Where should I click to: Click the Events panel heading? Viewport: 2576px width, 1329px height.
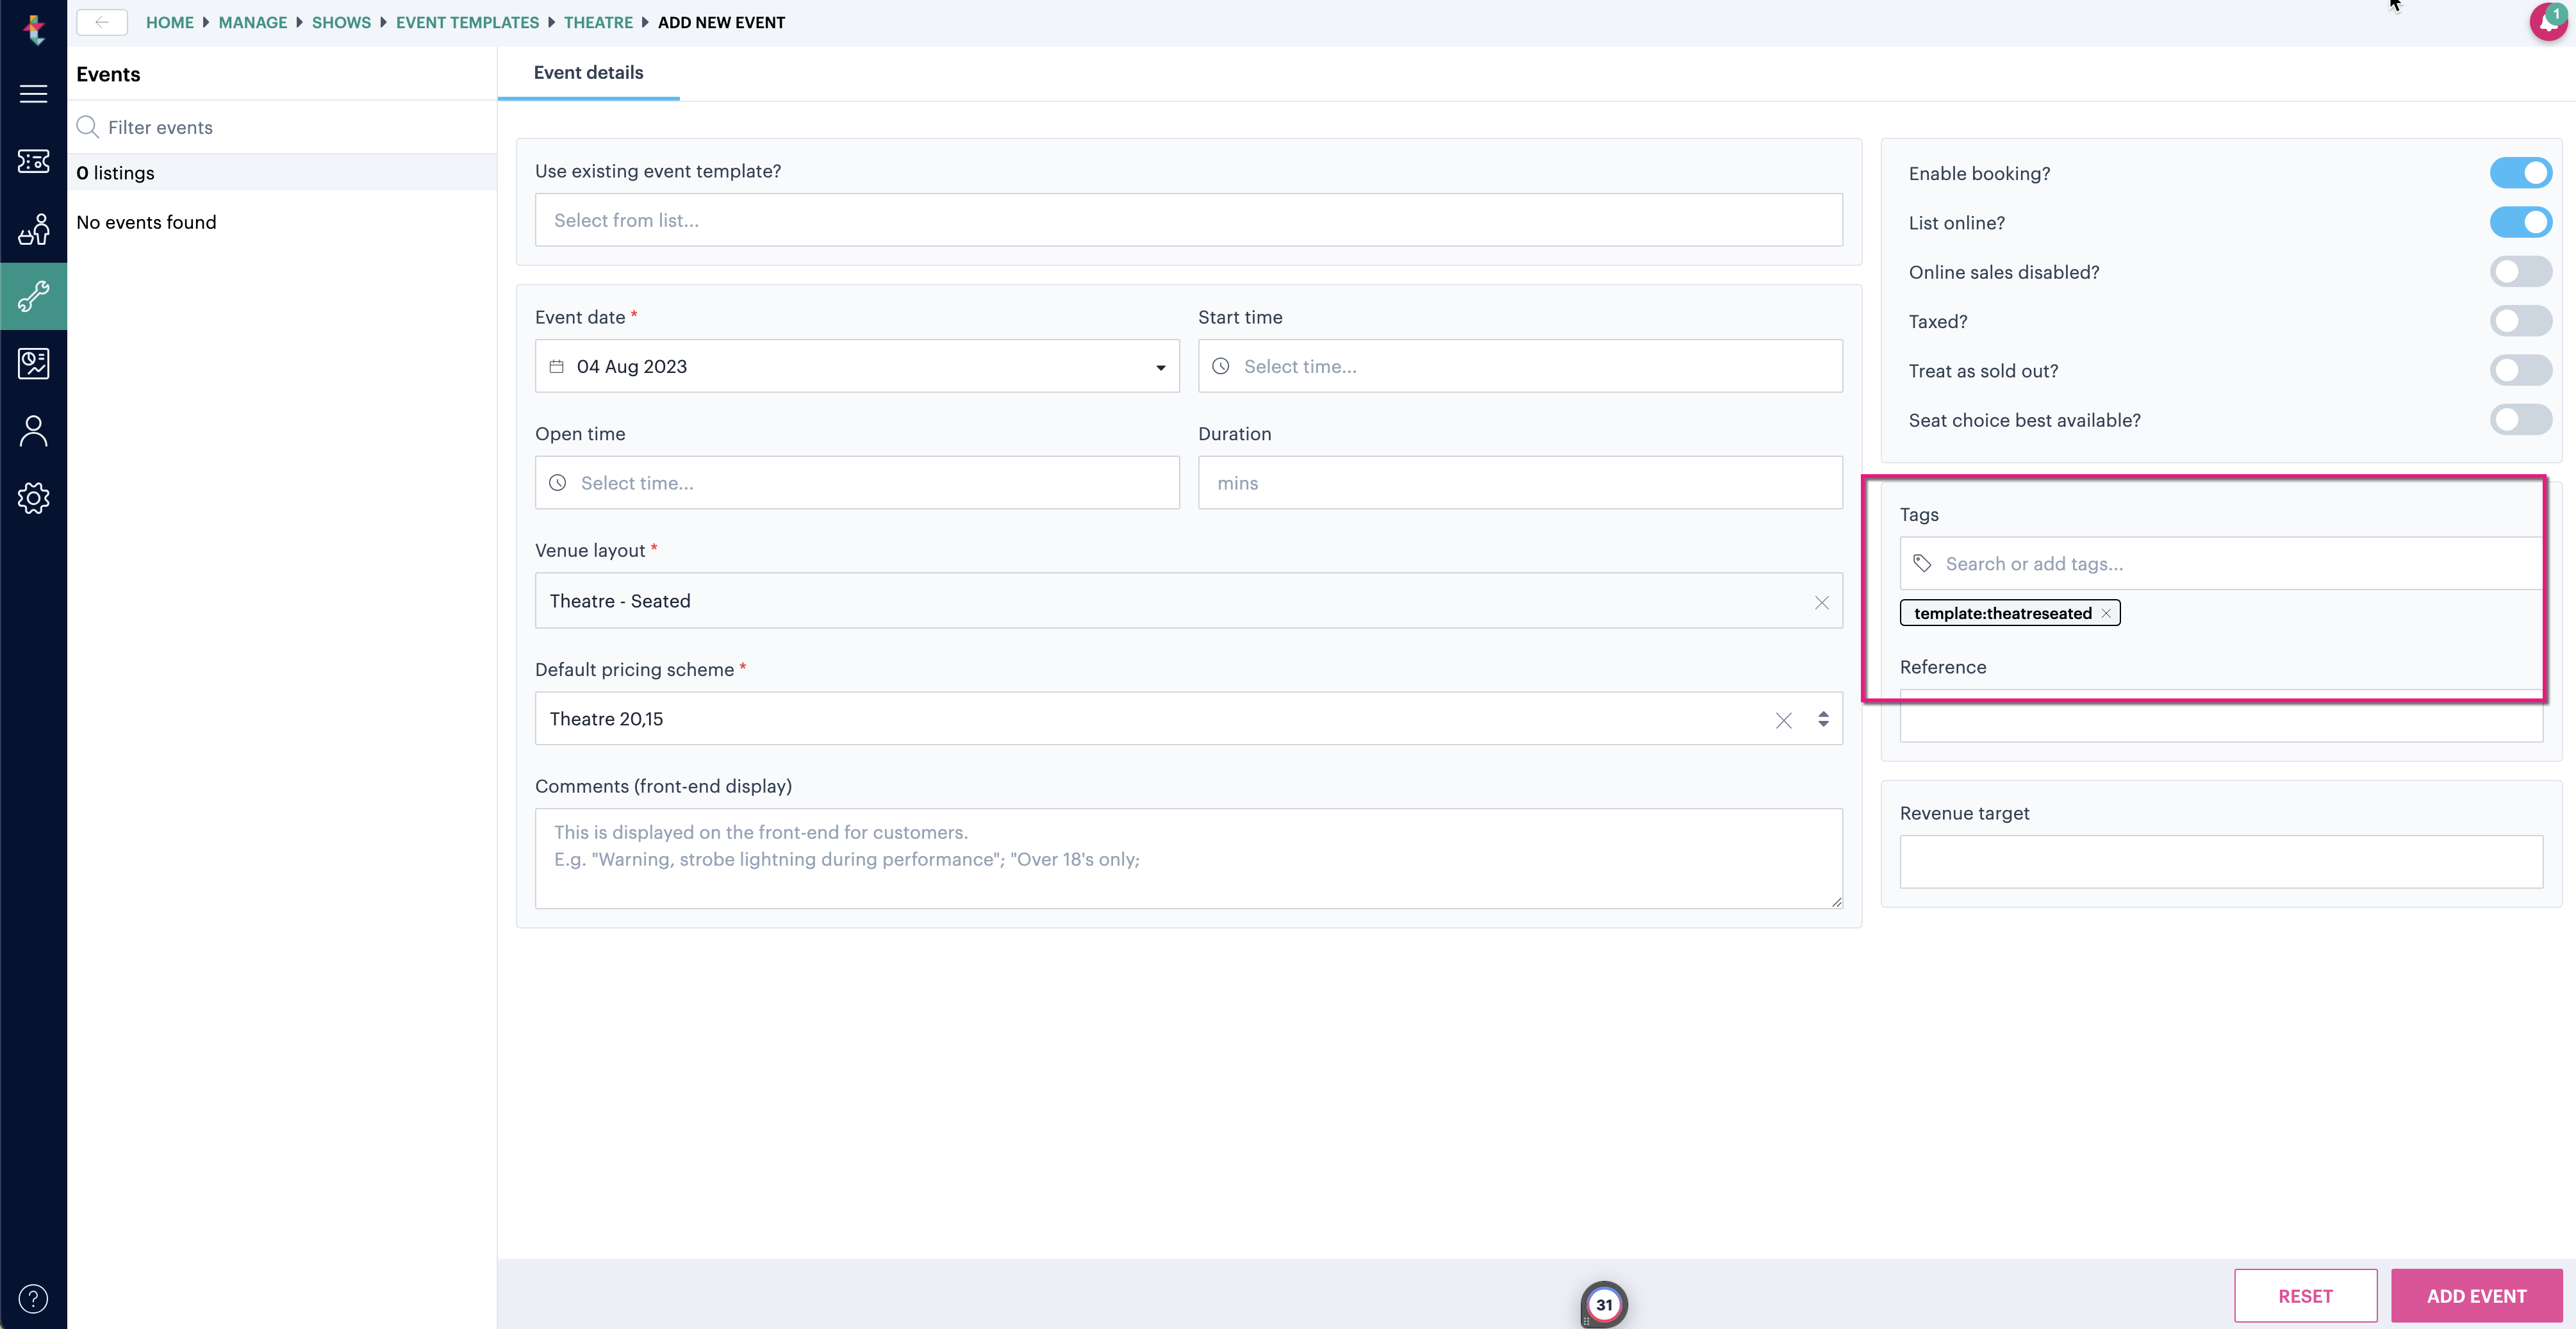tap(108, 74)
